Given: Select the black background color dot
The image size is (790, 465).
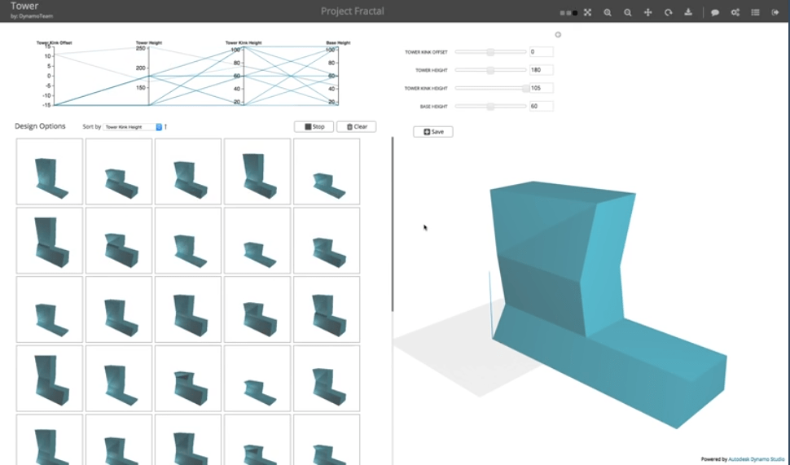Looking at the screenshot, I should (574, 13).
